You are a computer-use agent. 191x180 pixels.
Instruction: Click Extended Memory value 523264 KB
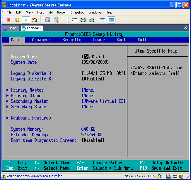92,134
